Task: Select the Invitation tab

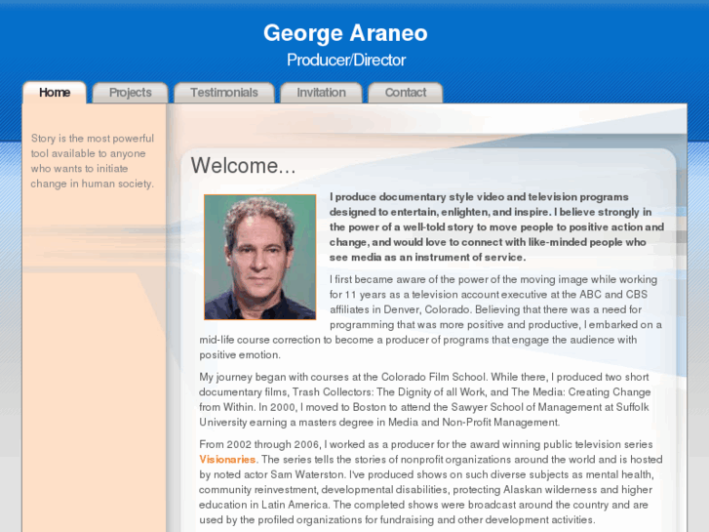Action: tap(321, 93)
